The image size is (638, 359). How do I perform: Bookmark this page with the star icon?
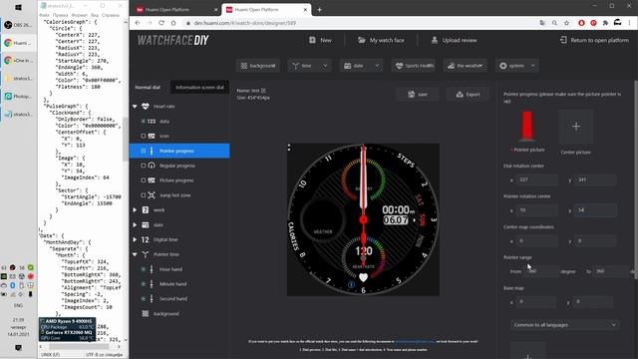[566, 23]
